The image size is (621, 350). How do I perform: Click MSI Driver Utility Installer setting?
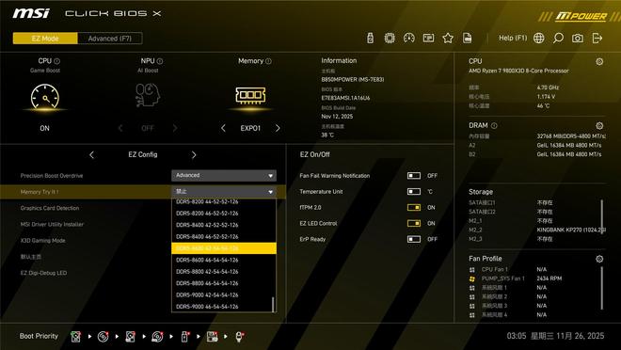pyautogui.click(x=52, y=224)
